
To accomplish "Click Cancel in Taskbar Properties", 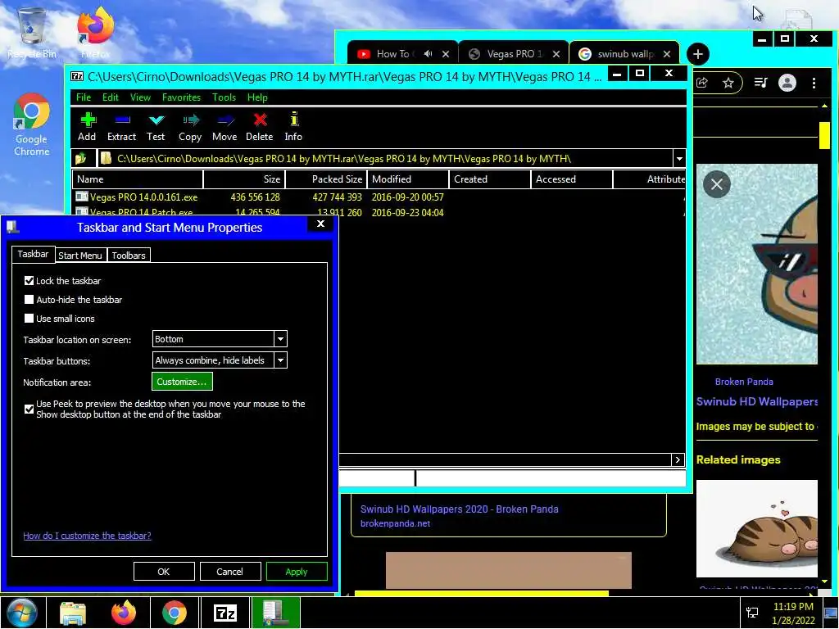I will tap(230, 571).
